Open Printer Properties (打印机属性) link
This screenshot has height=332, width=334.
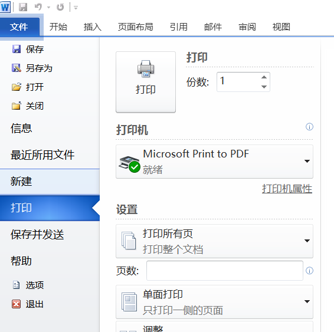point(287,189)
